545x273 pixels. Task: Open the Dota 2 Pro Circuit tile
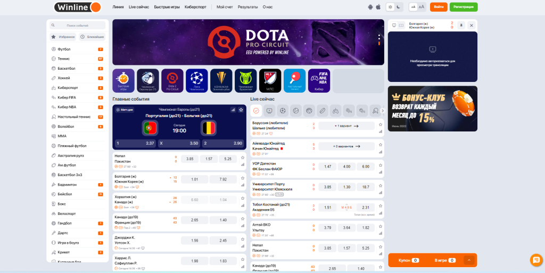coord(172,80)
